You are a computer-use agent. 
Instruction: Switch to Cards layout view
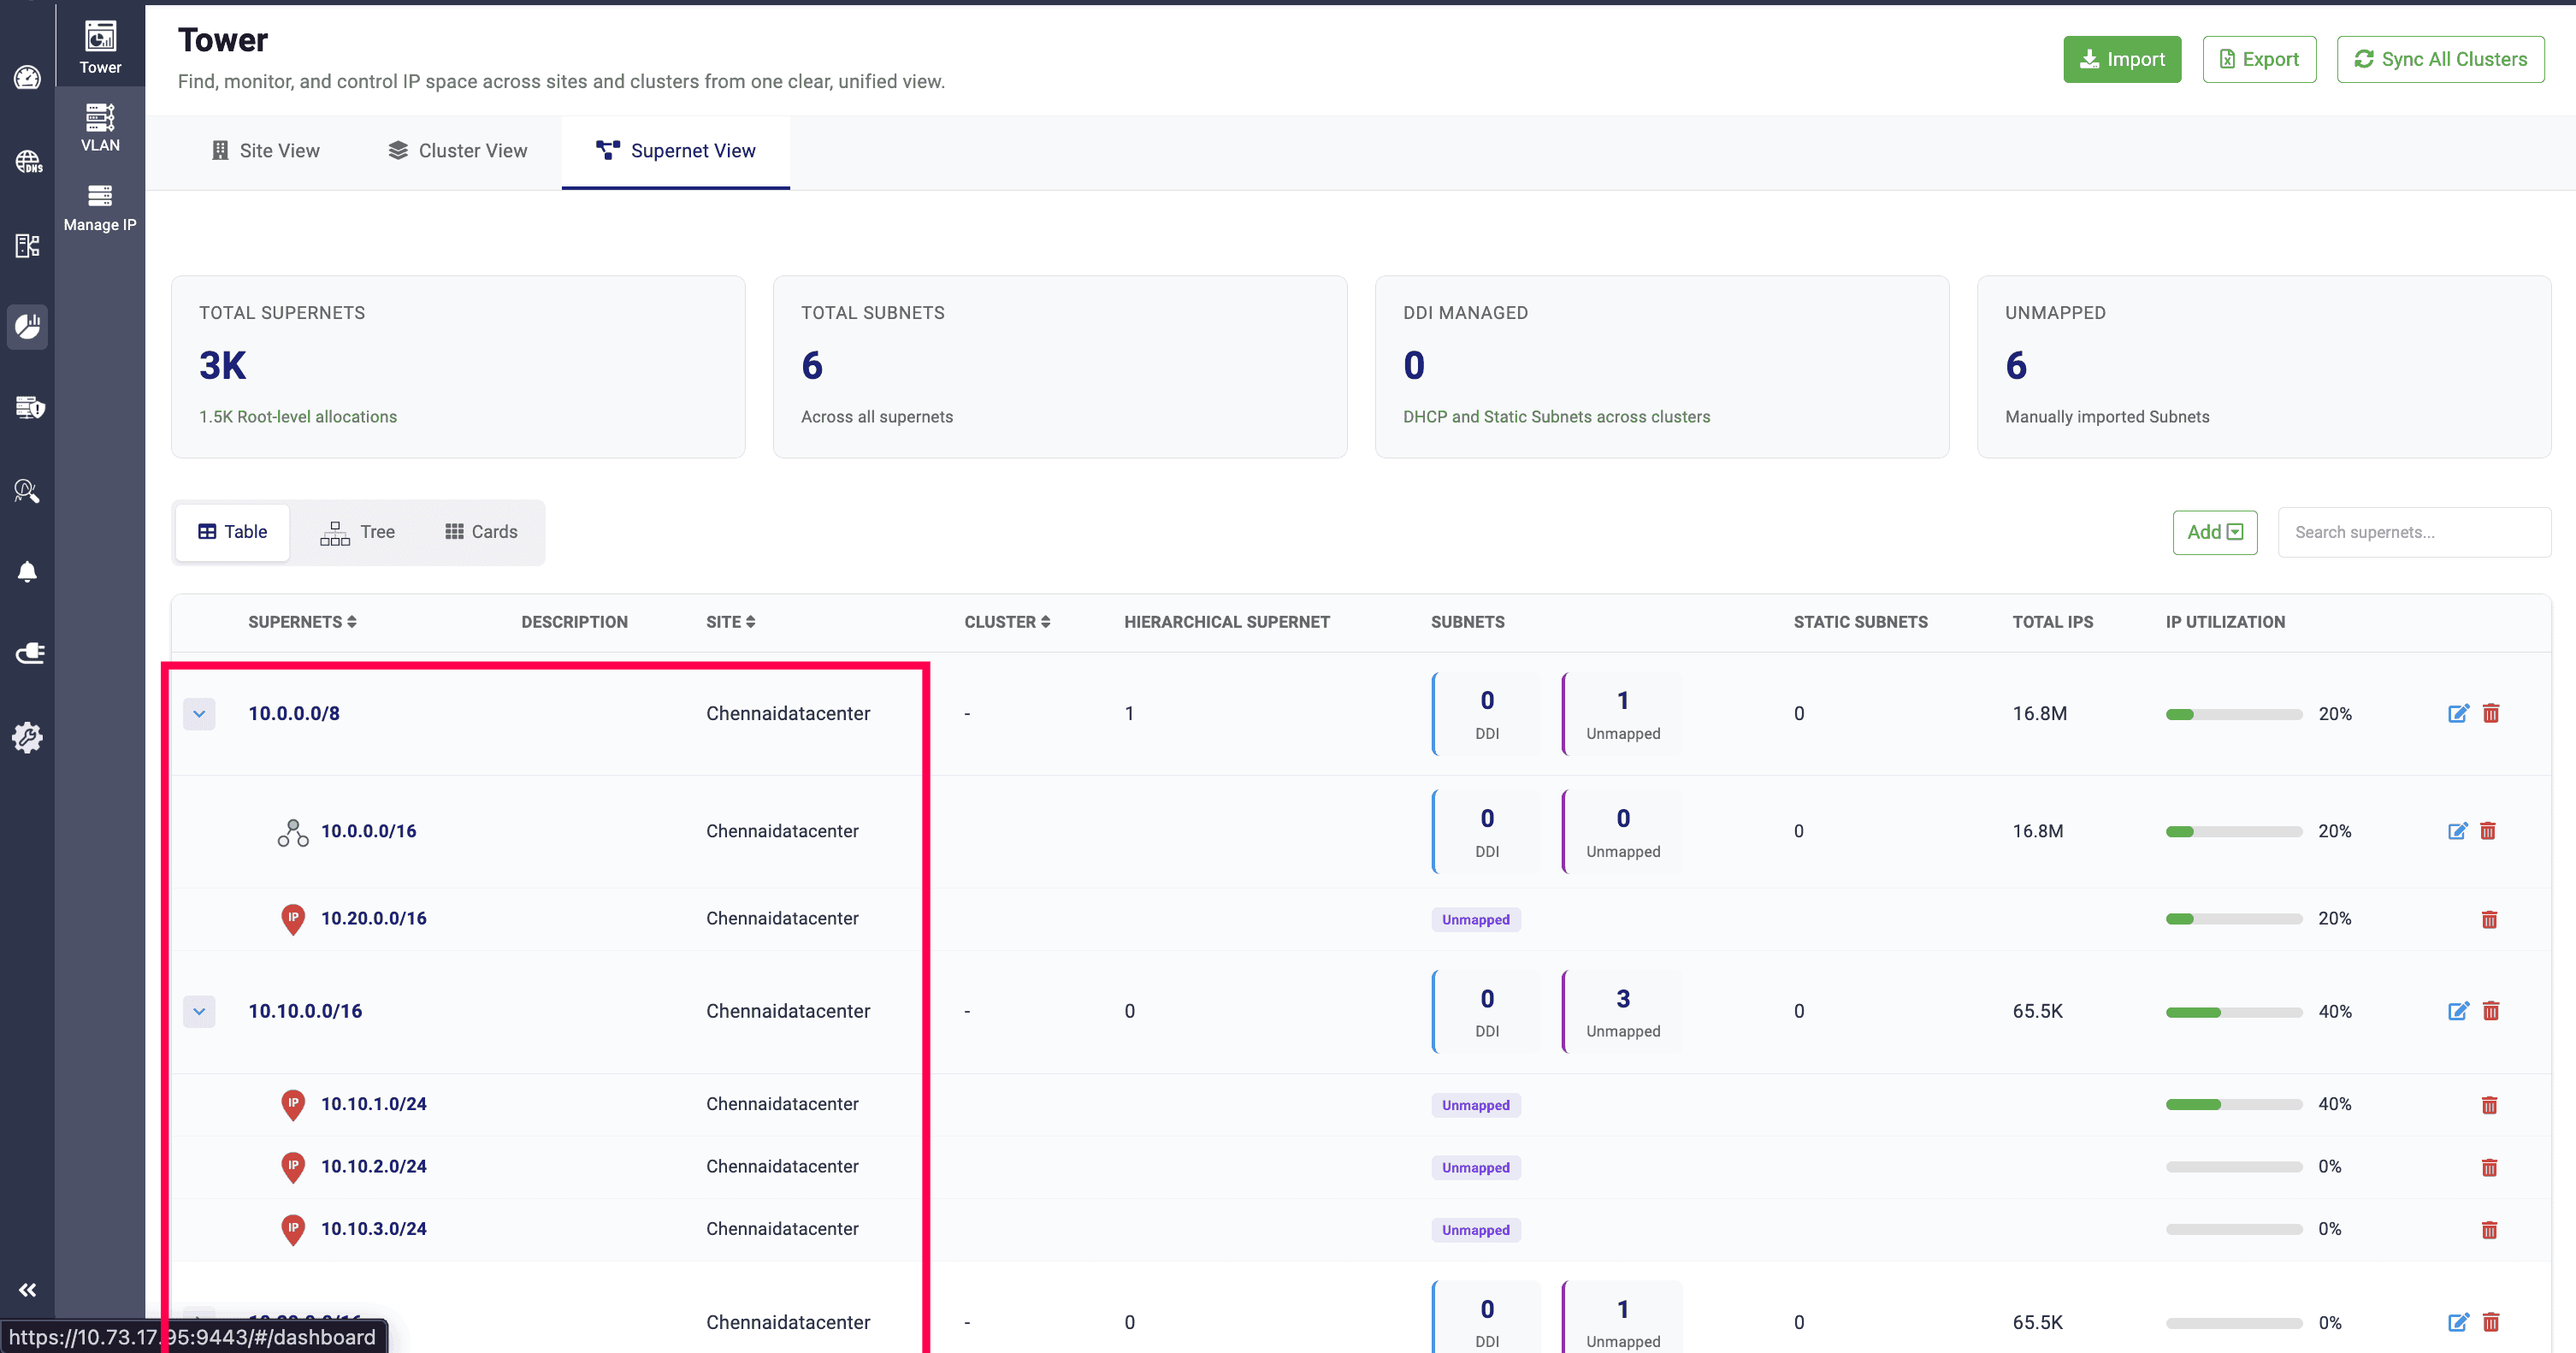[x=481, y=532]
